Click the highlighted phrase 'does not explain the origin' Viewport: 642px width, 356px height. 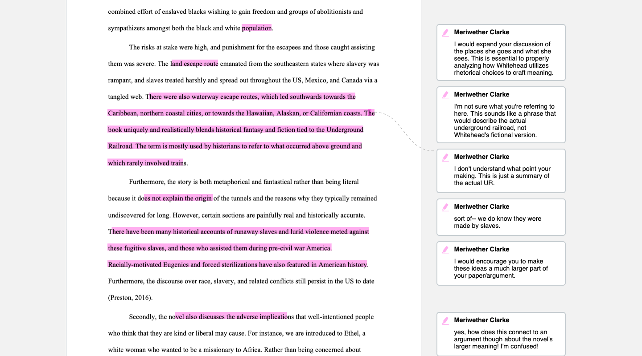(x=178, y=198)
